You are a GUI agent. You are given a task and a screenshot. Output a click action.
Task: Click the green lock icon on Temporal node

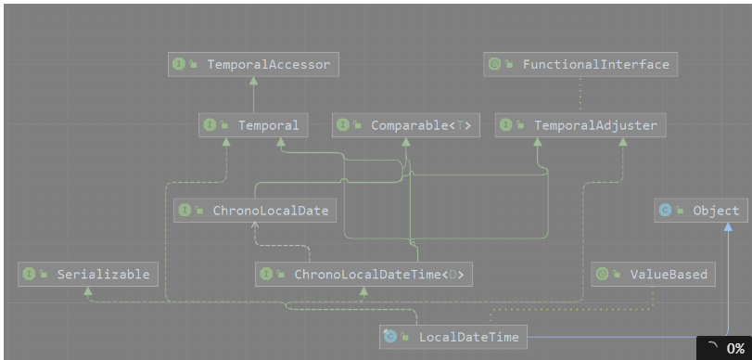coord(224,125)
